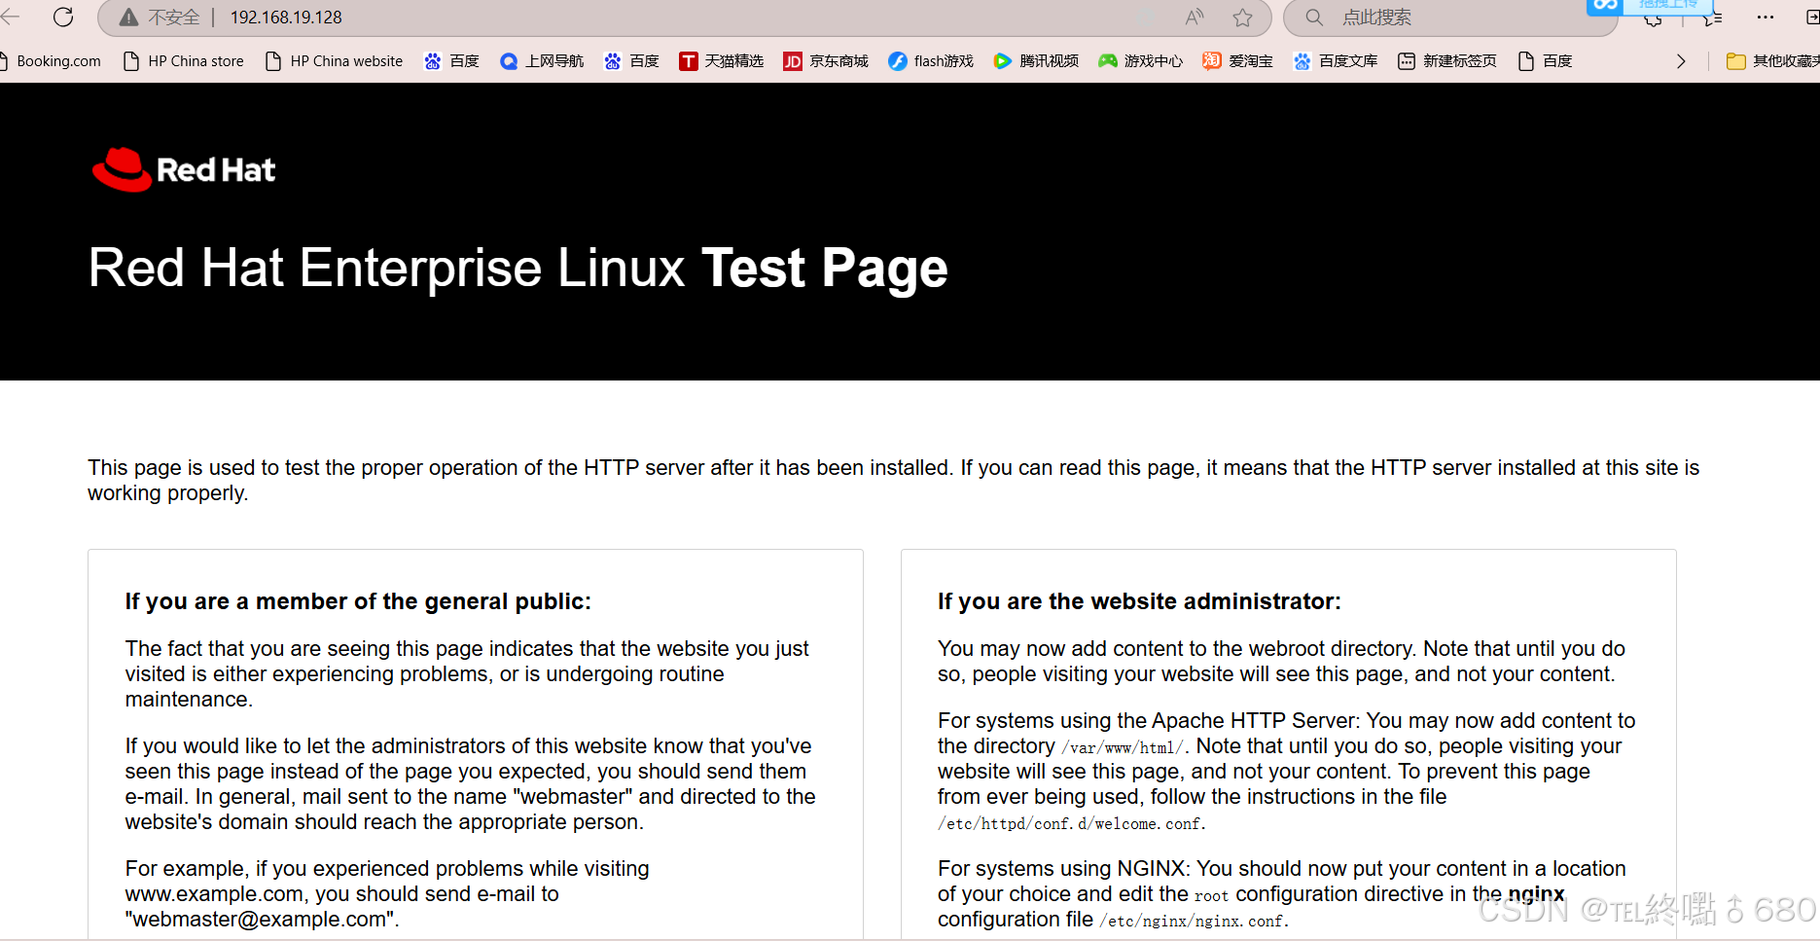Click the /etc/nginx/nginx.conf path text

point(1193,921)
